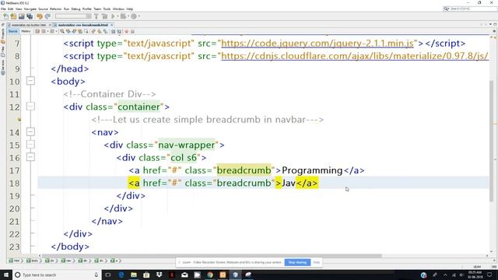Click the Windows Start button
Viewport: 498px width, 280px height.
[6, 275]
